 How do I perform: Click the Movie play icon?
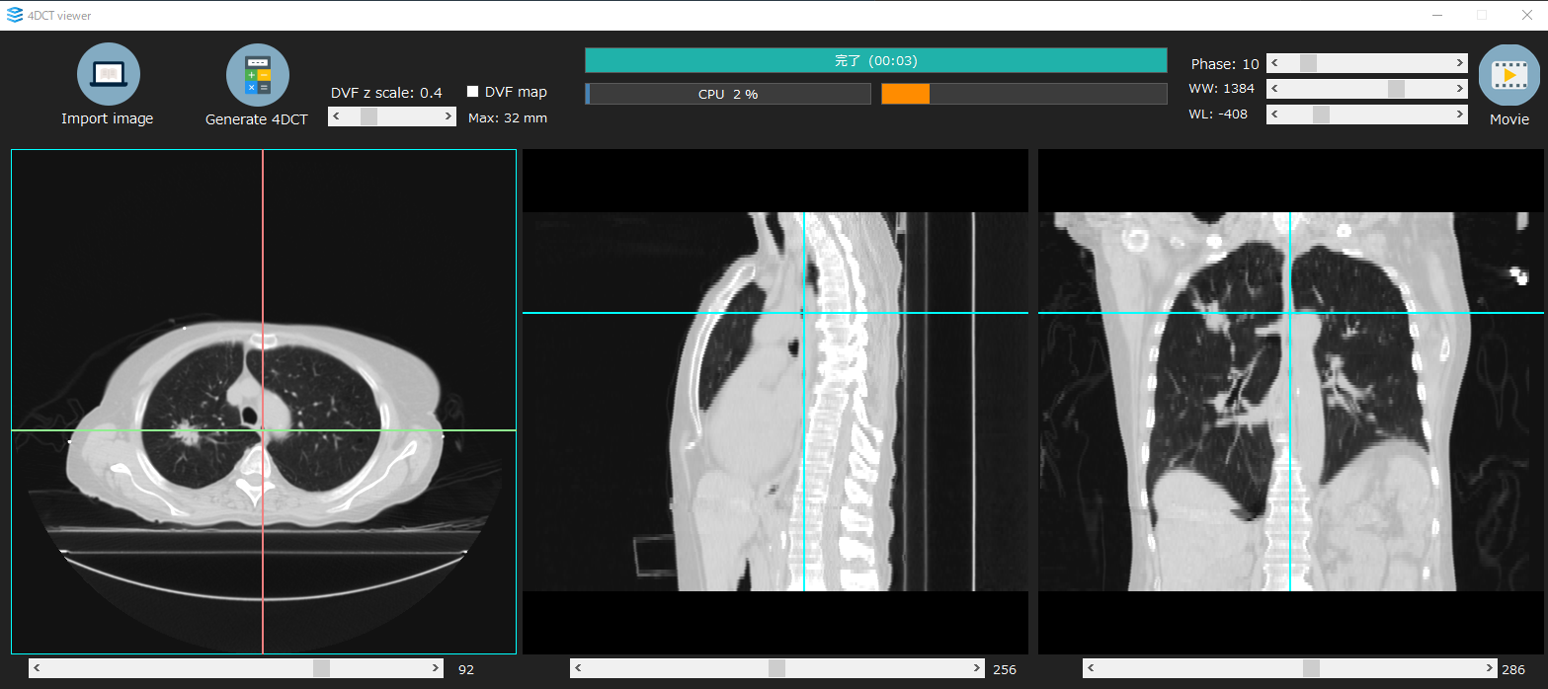pyautogui.click(x=1508, y=74)
